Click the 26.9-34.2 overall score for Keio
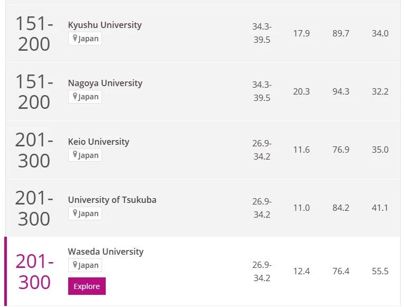This screenshot has height=307, width=406. [262, 150]
